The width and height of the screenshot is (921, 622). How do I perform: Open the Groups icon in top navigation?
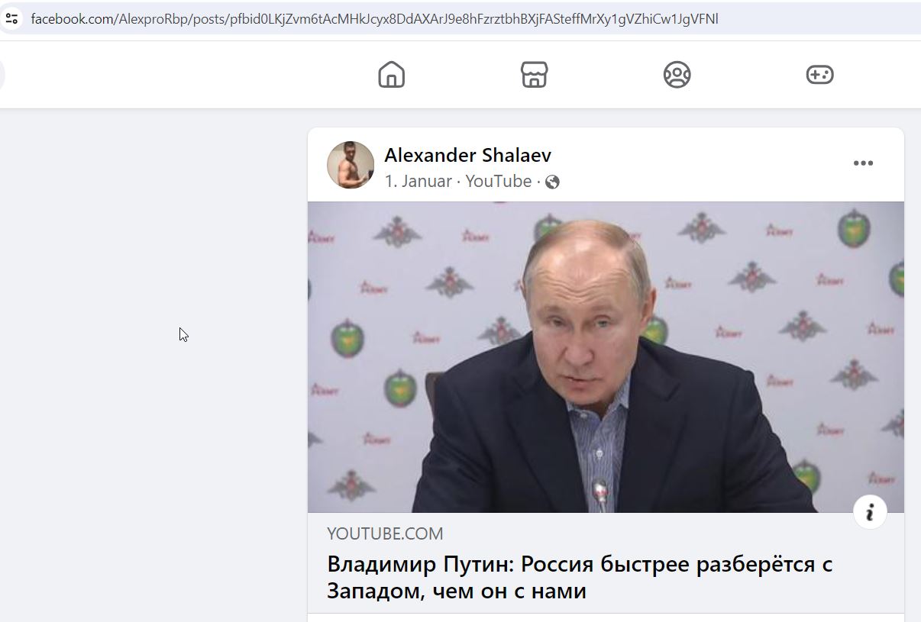pos(677,75)
